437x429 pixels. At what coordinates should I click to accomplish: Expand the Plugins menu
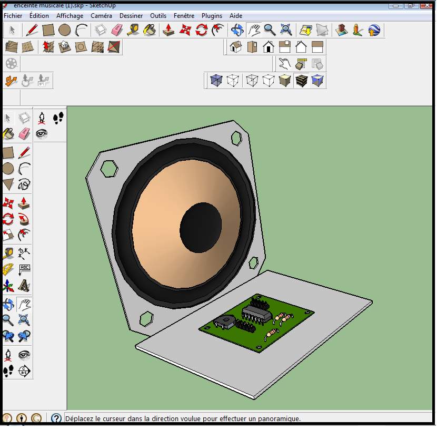point(212,16)
